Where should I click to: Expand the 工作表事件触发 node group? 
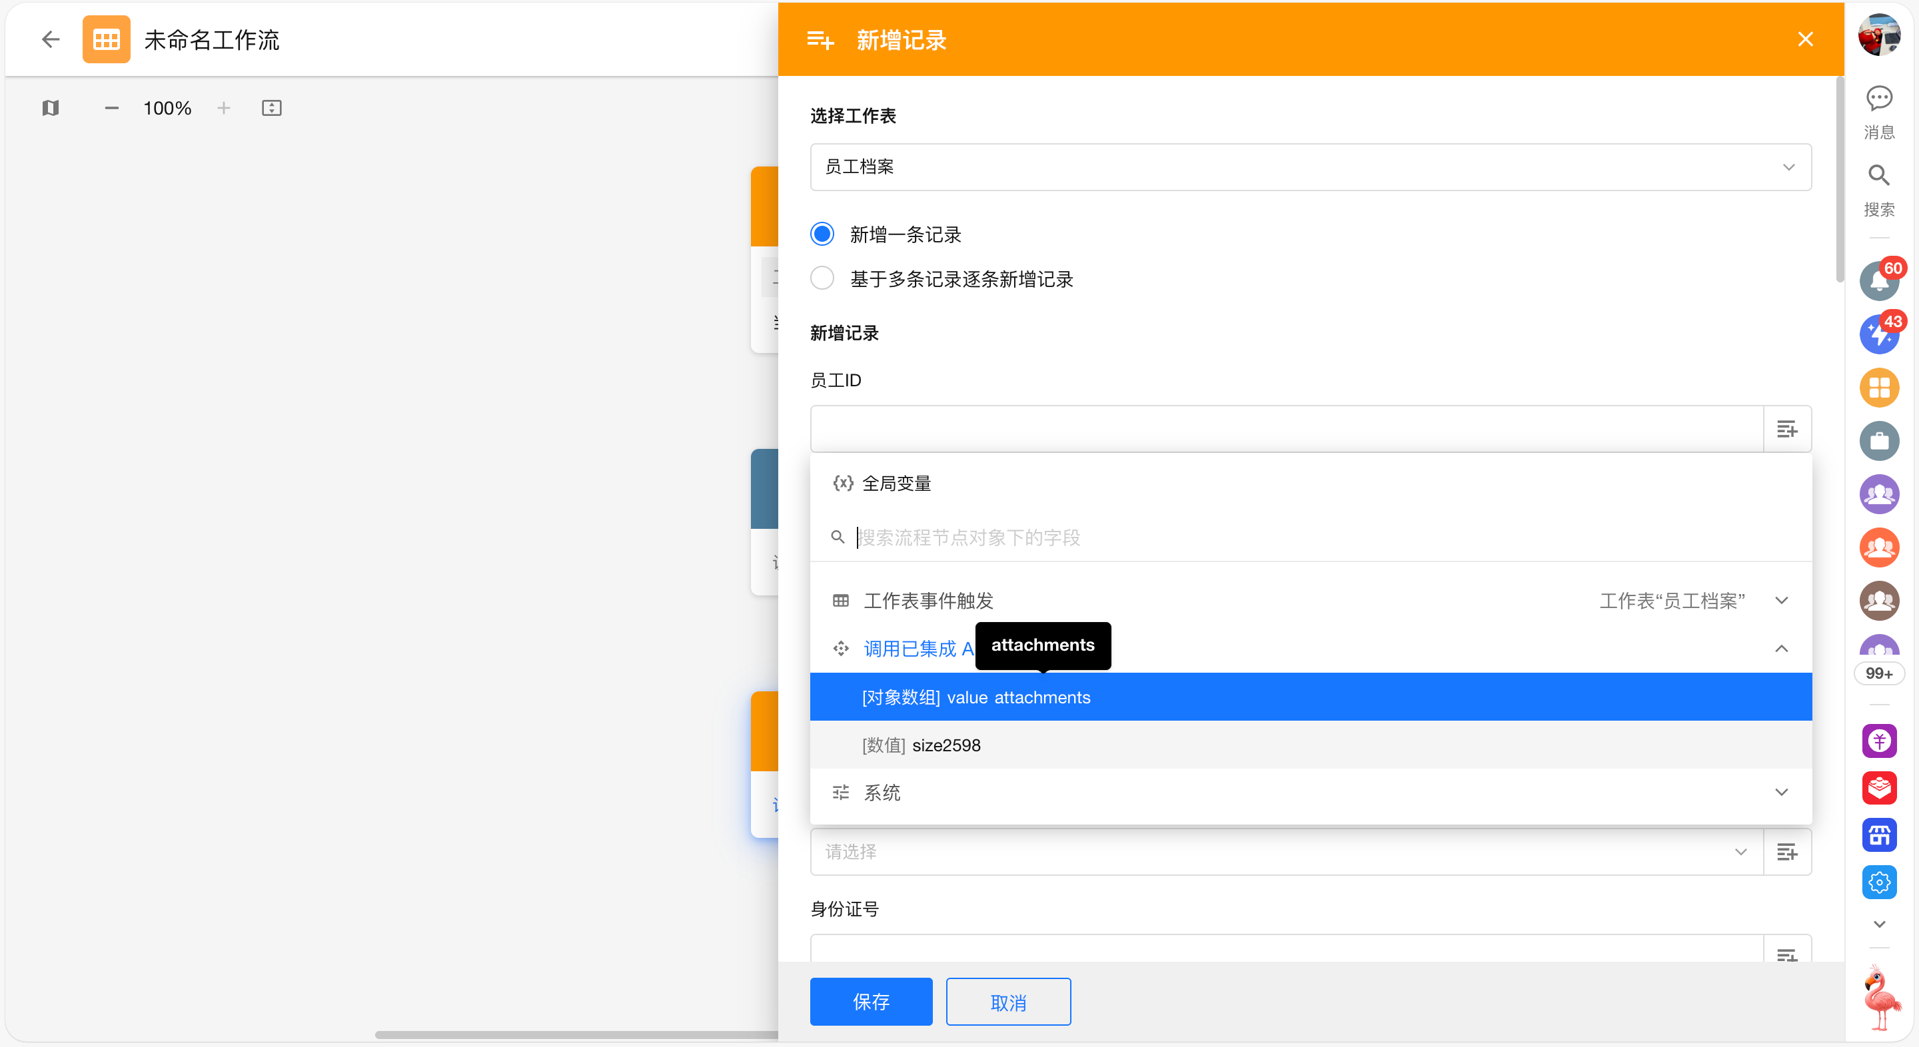1780,600
